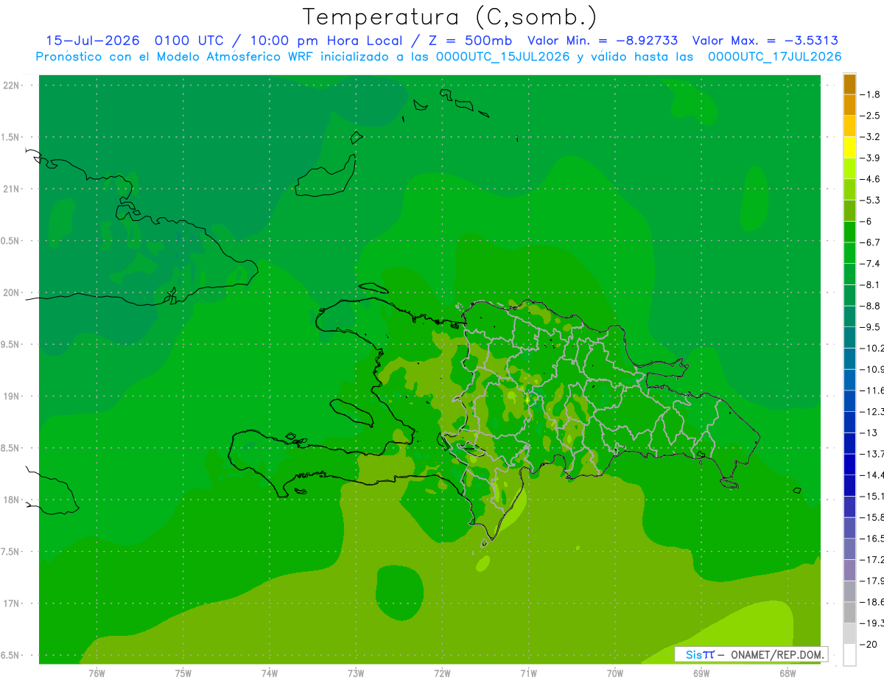Pick the white swatch at the legend bottom

tap(850, 654)
